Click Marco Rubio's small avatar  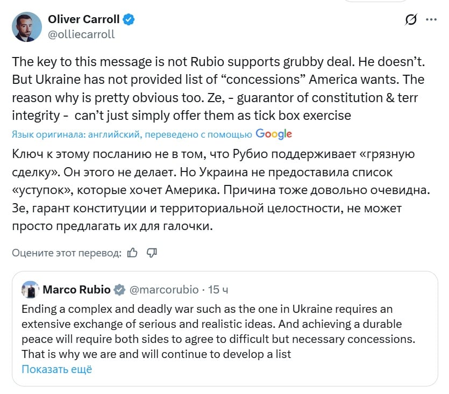pyautogui.click(x=29, y=290)
